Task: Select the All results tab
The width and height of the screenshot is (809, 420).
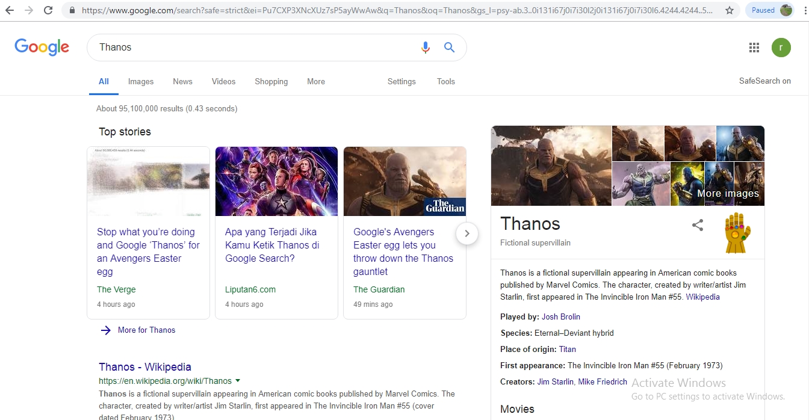Action: point(104,81)
